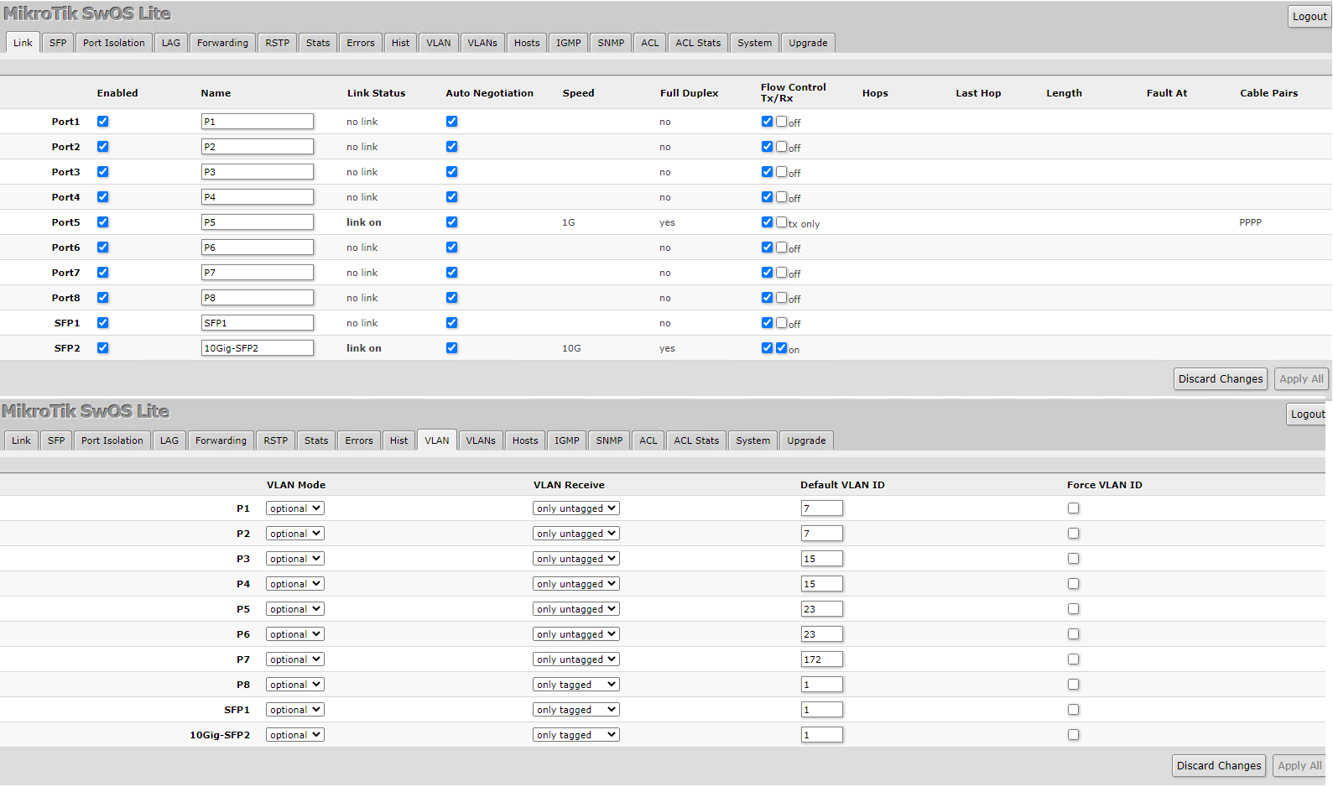Toggle Auto Negotiation for Port8
1333x787 pixels.
click(x=451, y=298)
